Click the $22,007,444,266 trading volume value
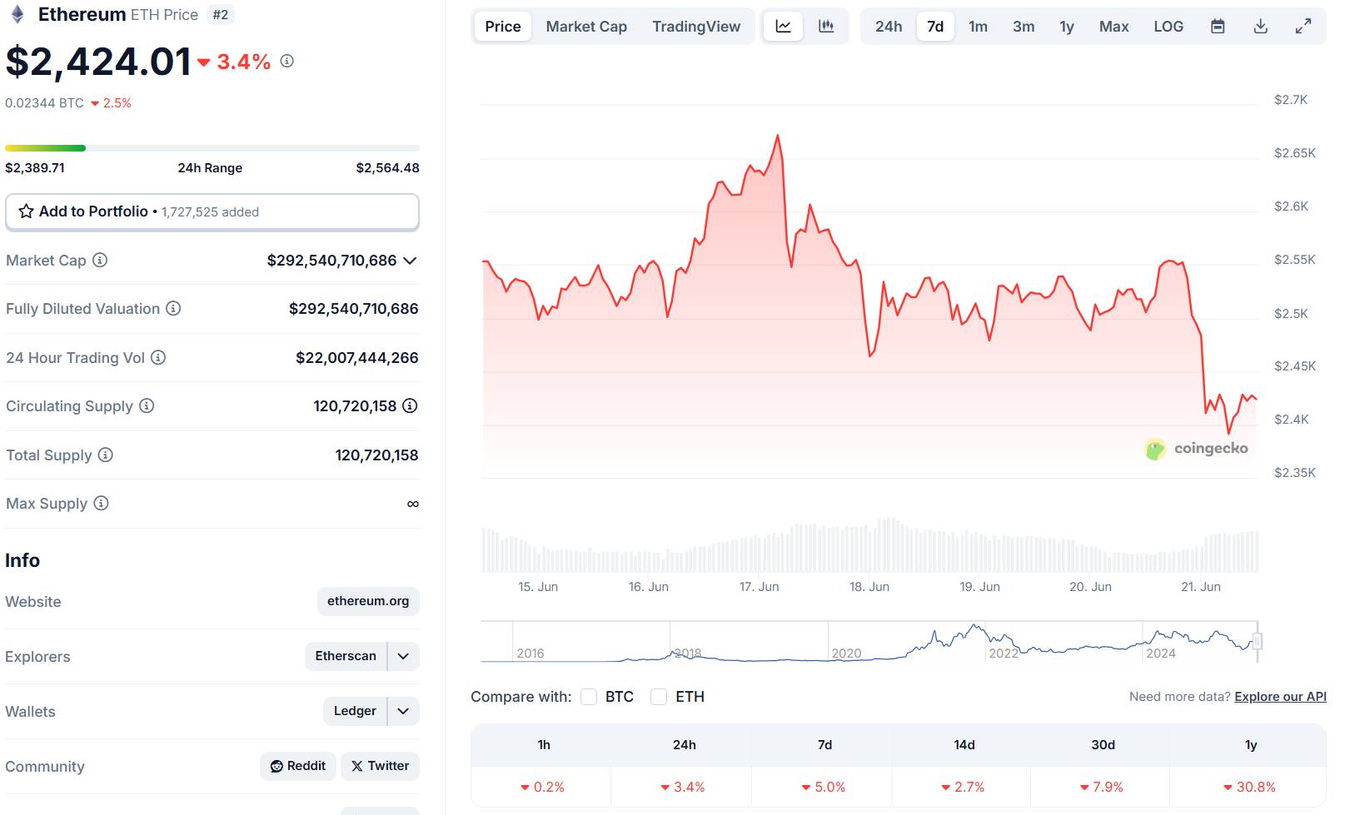This screenshot has height=815, width=1355. click(x=357, y=358)
